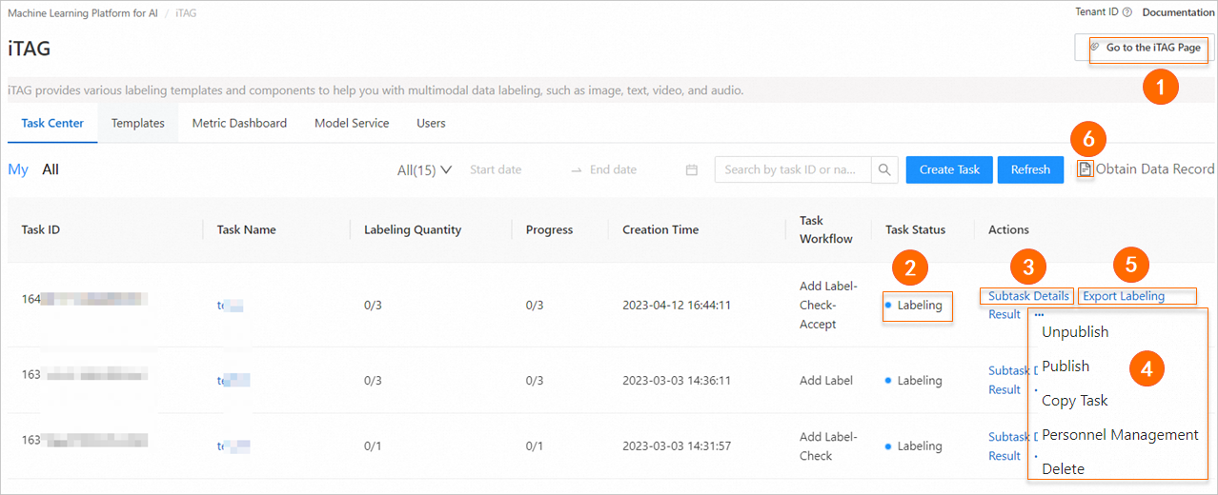Click Obtain Data Record link
Viewport: 1218px width, 495px height.
coord(1155,169)
